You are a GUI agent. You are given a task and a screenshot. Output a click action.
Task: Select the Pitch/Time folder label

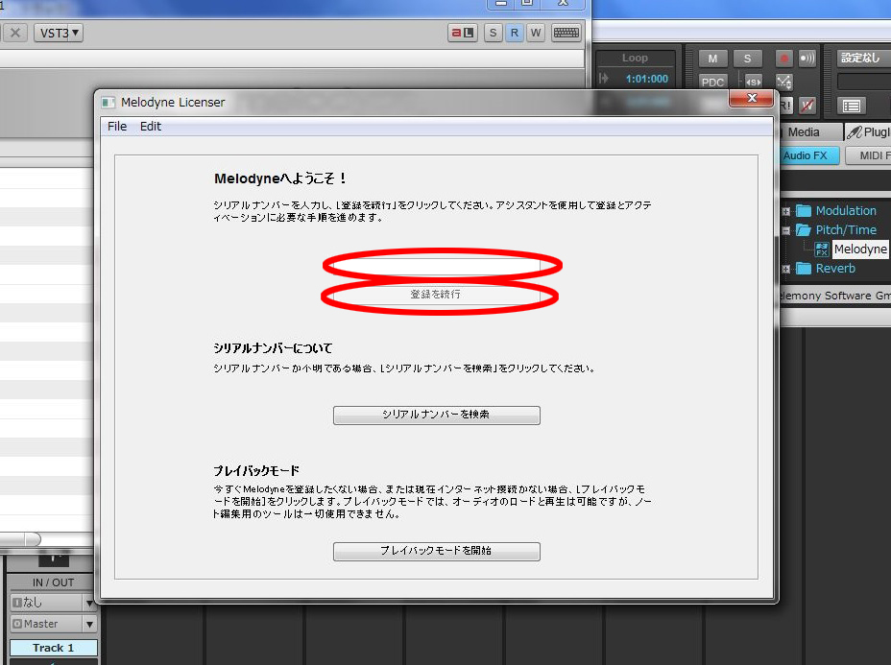[x=846, y=230]
